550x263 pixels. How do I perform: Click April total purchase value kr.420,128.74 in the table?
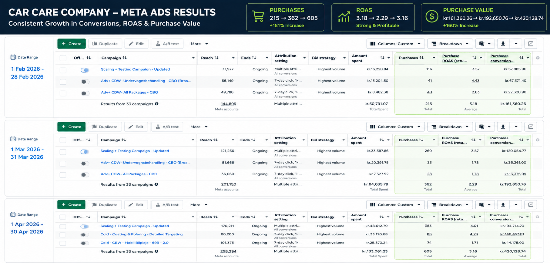(x=513, y=251)
